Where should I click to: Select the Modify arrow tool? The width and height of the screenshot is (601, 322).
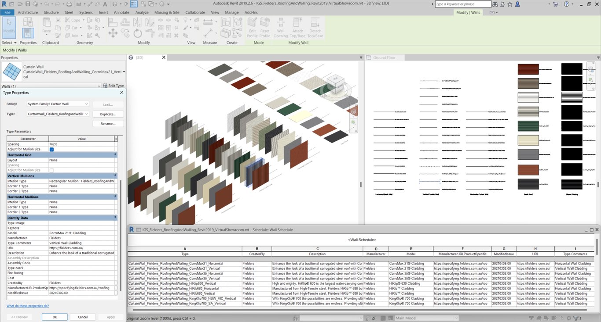[9, 27]
